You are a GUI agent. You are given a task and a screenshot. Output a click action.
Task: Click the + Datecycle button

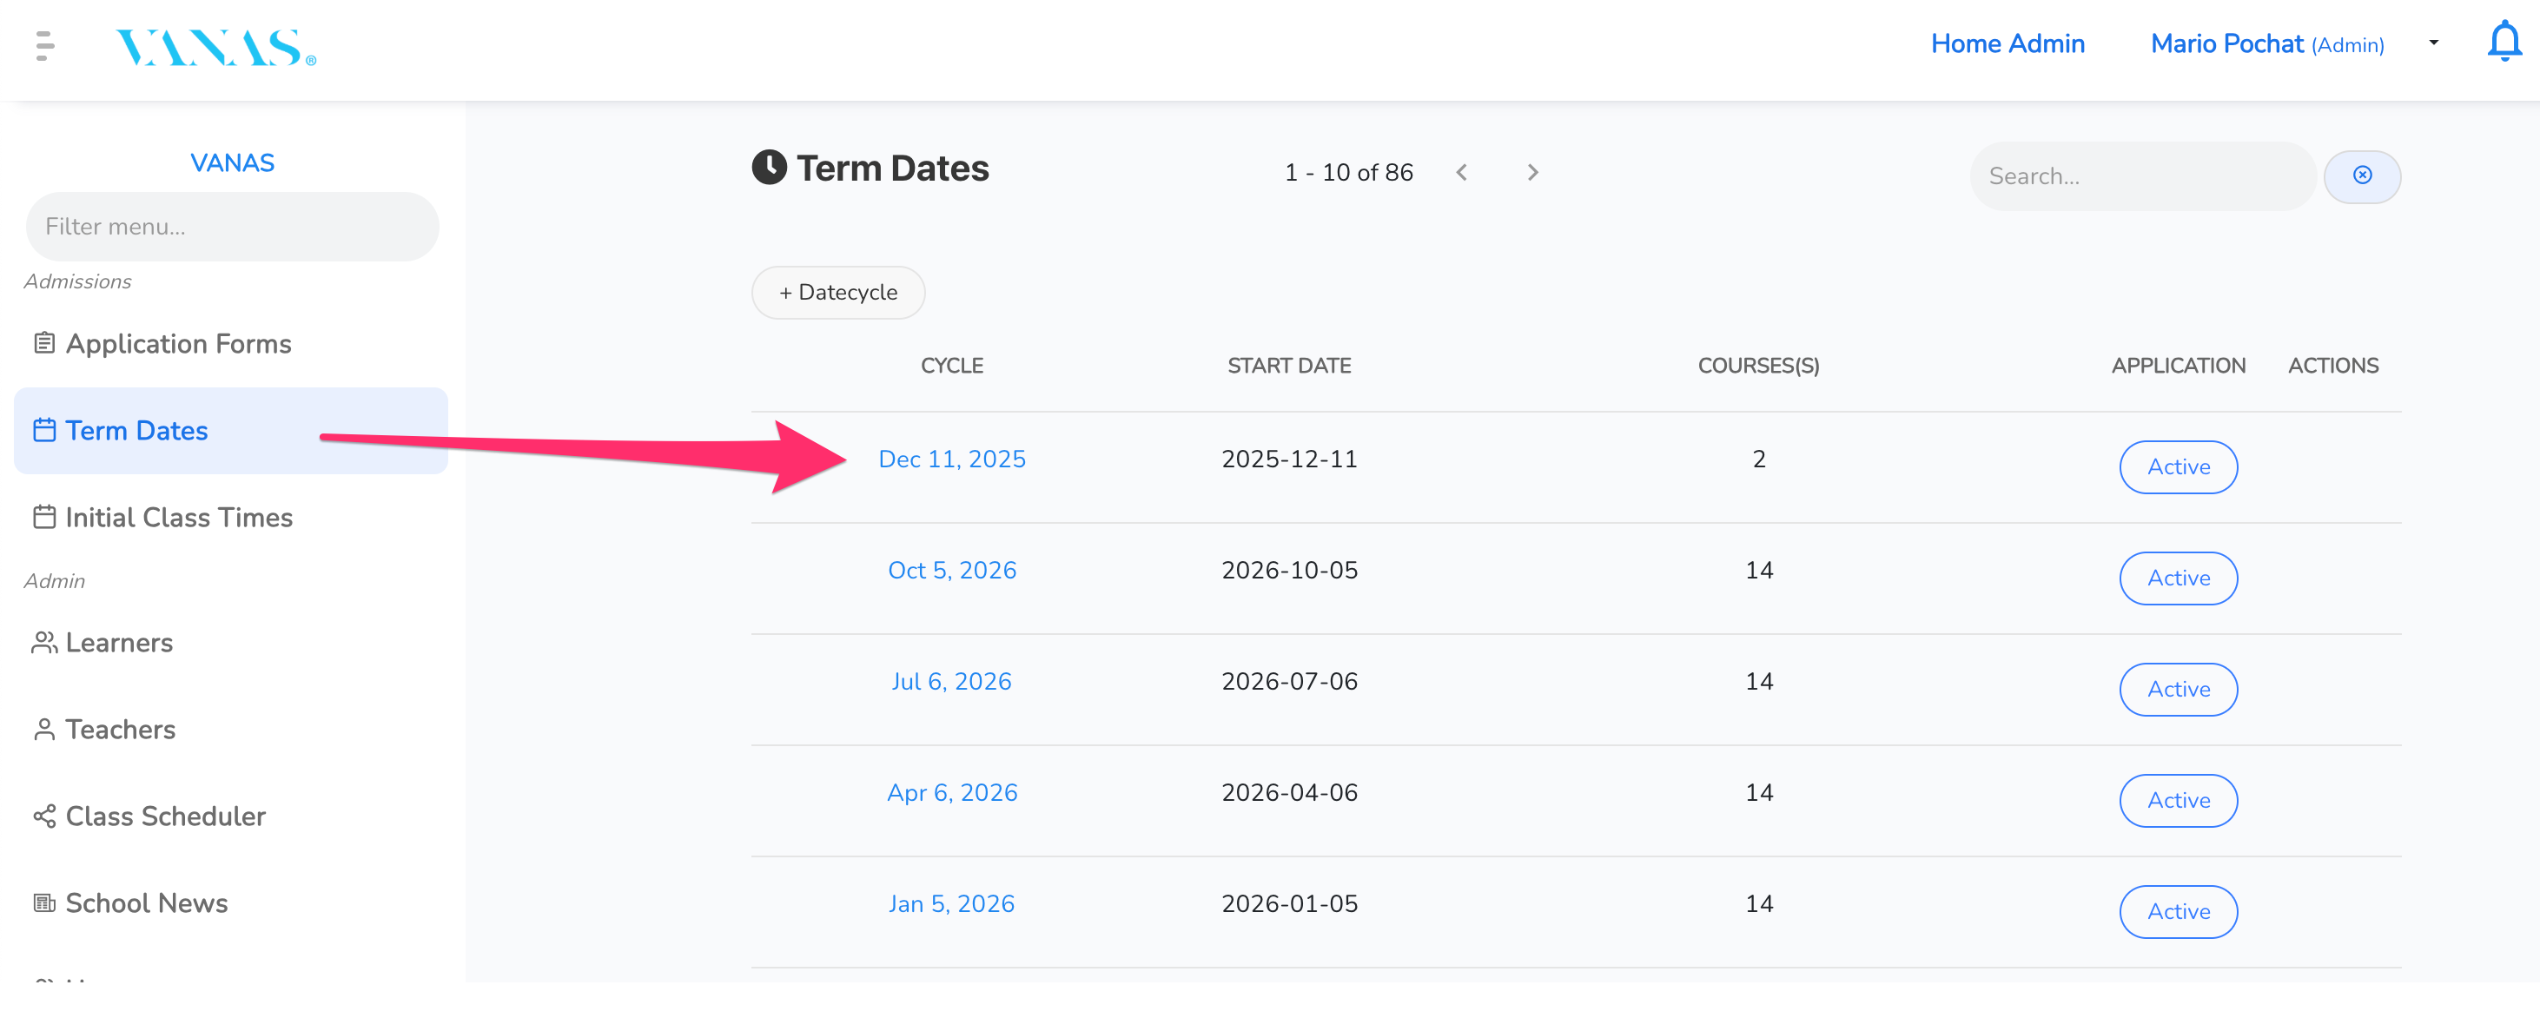(837, 292)
